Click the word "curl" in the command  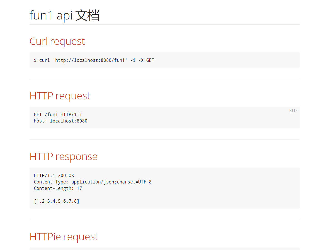point(44,60)
